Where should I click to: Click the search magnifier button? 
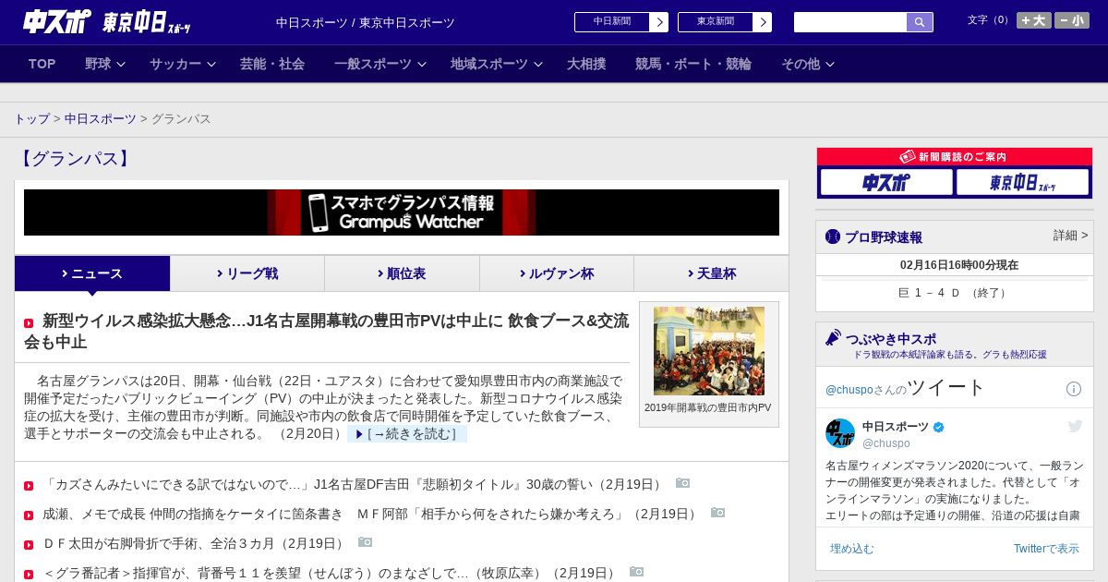pos(920,22)
